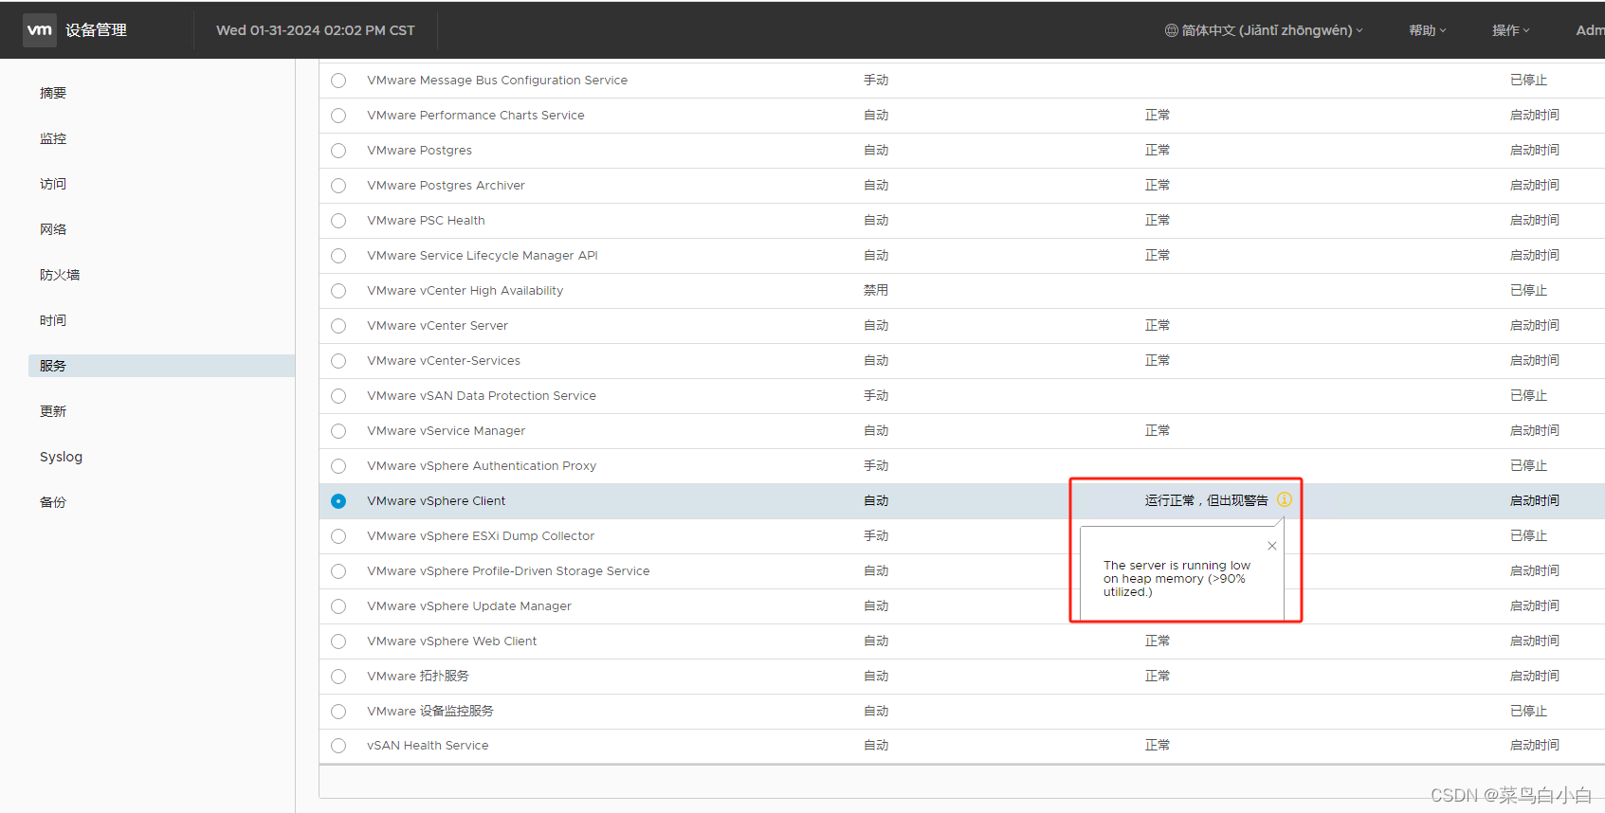Click the VMware vm logo

pyautogui.click(x=40, y=30)
